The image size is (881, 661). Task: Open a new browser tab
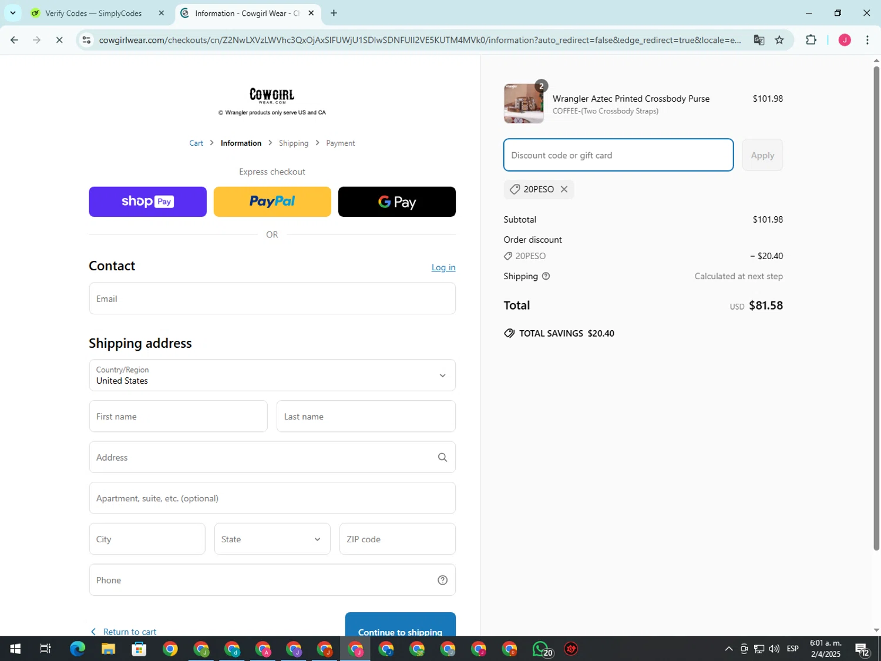coord(334,13)
